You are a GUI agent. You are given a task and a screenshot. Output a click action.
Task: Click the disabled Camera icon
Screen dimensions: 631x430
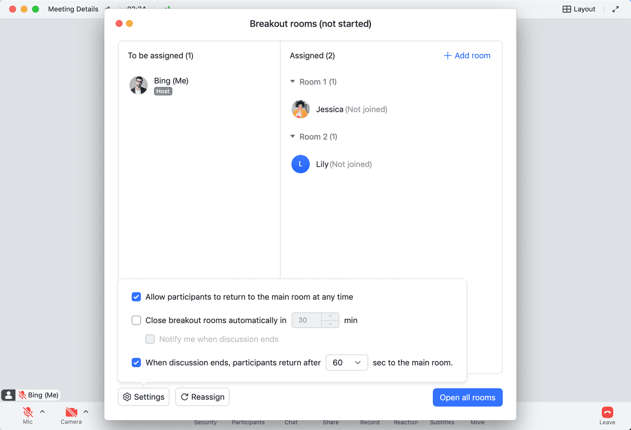tap(71, 412)
